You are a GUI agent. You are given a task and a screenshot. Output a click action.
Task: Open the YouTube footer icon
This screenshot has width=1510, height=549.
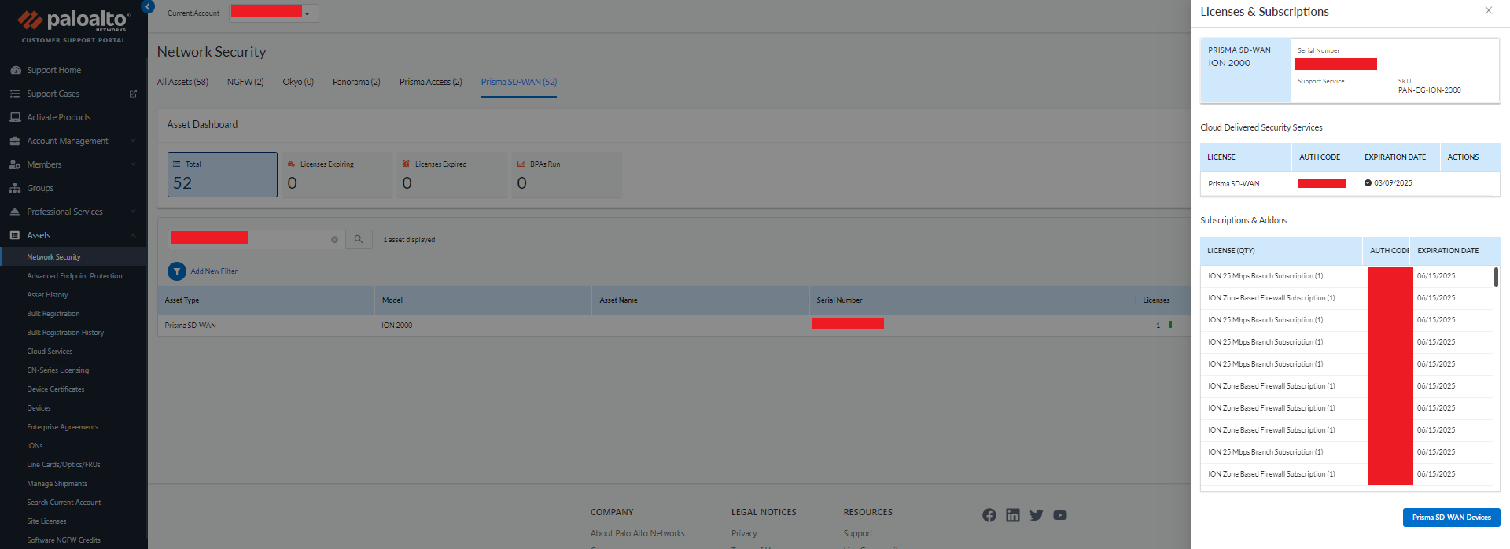[1060, 515]
